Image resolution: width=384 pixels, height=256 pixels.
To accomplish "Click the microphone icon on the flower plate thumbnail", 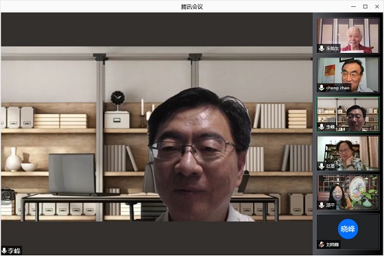I will click(322, 205).
